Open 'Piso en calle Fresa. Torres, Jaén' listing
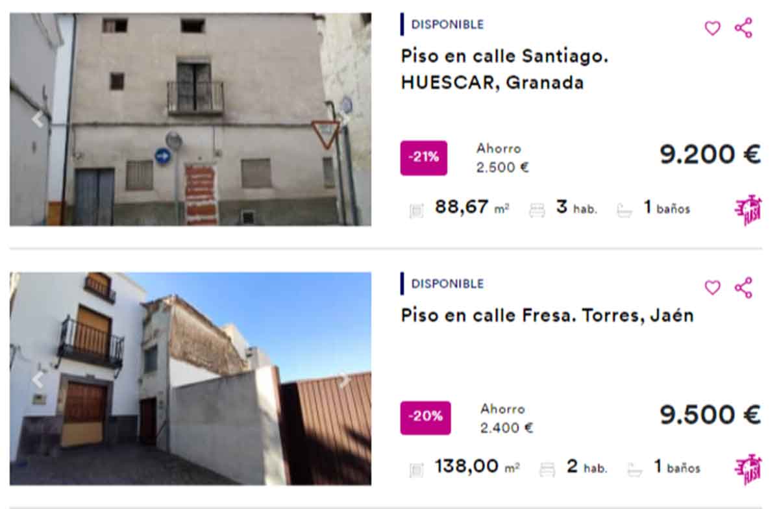Image resolution: width=779 pixels, height=509 pixels. pyautogui.click(x=547, y=316)
